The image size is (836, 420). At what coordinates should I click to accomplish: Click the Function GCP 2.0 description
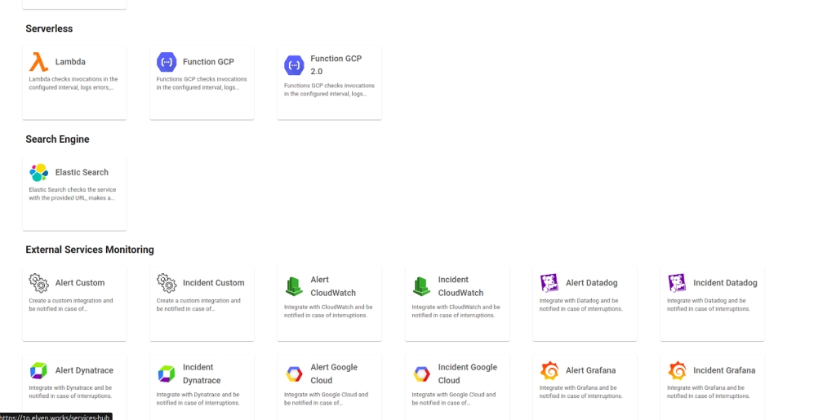coord(329,90)
